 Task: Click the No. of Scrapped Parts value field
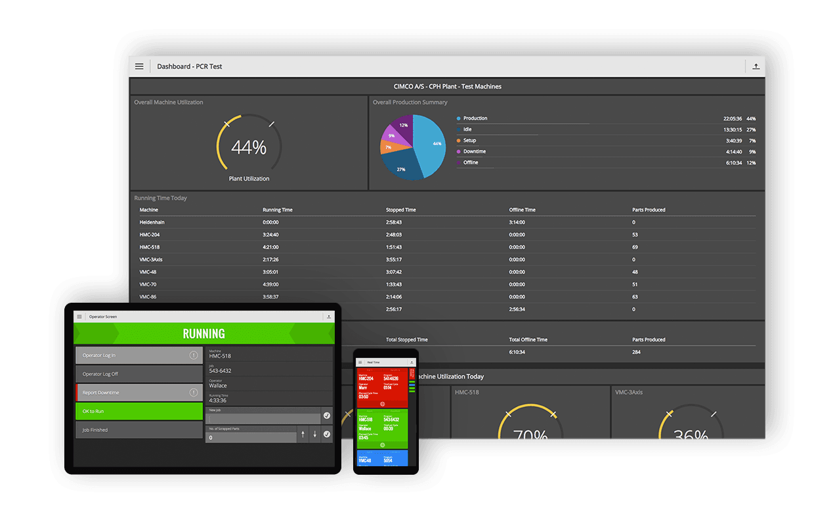pos(251,437)
